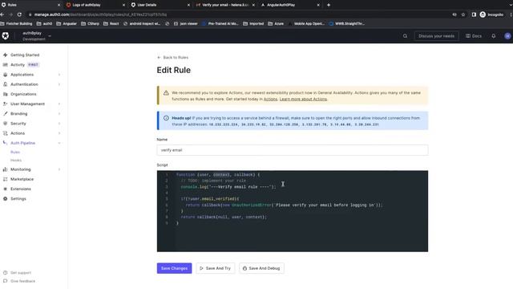The height and width of the screenshot is (289, 513).
Task: Open the tenant switcher dropdown auth0play
Action: [36, 35]
